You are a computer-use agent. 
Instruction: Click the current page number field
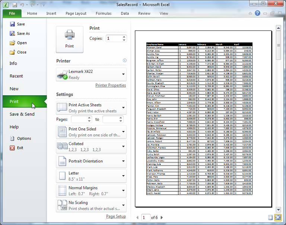(144, 217)
